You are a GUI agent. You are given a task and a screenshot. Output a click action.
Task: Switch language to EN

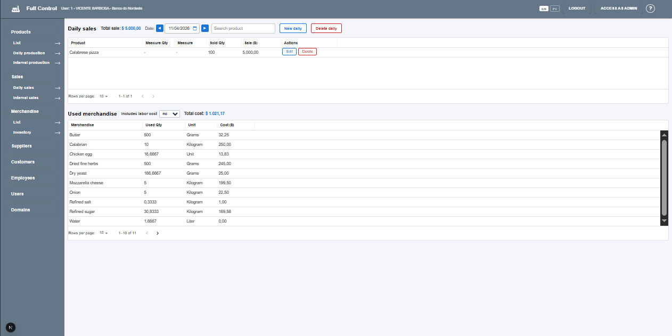pos(544,9)
